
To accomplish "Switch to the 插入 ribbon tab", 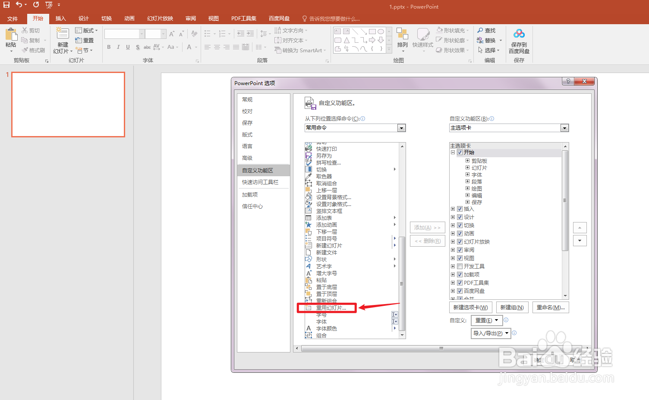I will click(x=60, y=19).
